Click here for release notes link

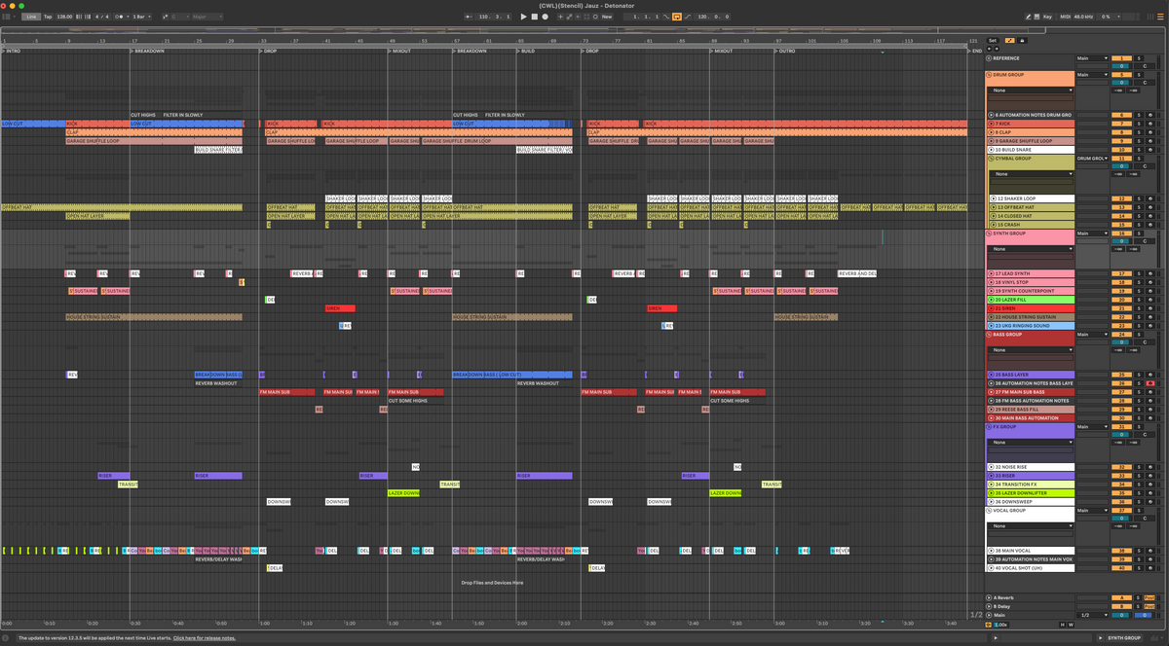pyautogui.click(x=204, y=637)
